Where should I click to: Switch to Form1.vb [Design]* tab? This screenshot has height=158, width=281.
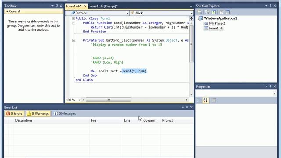tap(104, 6)
